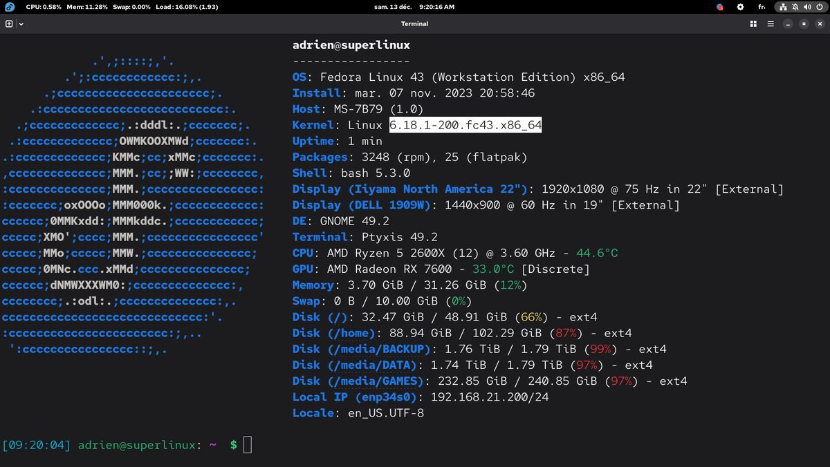Screen dimensions: 830x467
Task: Click the highlighted kernel version 6.18.1-200.fc43.x86_64
Action: (465, 125)
